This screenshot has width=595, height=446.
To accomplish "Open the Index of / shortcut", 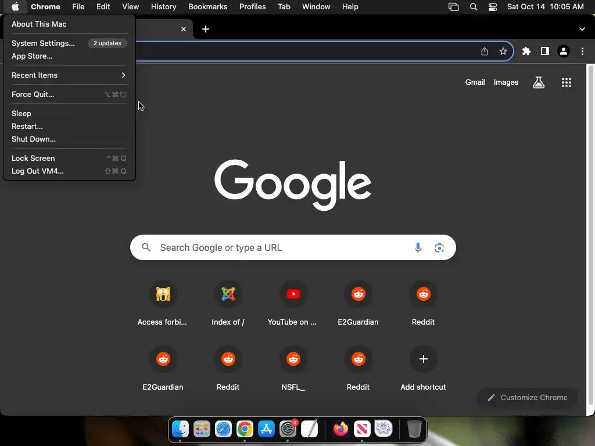I will (228, 303).
